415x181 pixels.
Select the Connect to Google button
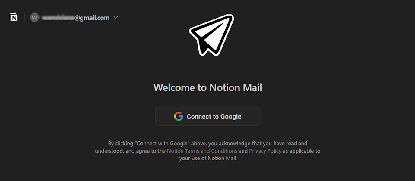(x=207, y=116)
